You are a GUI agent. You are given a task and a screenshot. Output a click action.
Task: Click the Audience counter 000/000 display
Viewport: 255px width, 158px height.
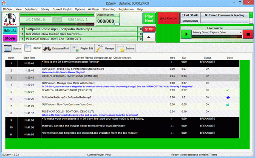[105, 21]
